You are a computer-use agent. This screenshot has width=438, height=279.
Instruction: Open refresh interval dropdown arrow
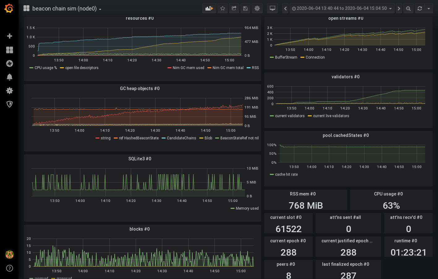pos(429,8)
